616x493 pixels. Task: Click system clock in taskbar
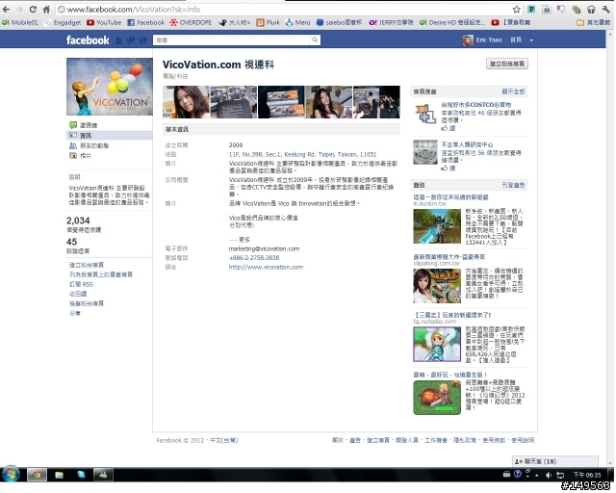586,475
